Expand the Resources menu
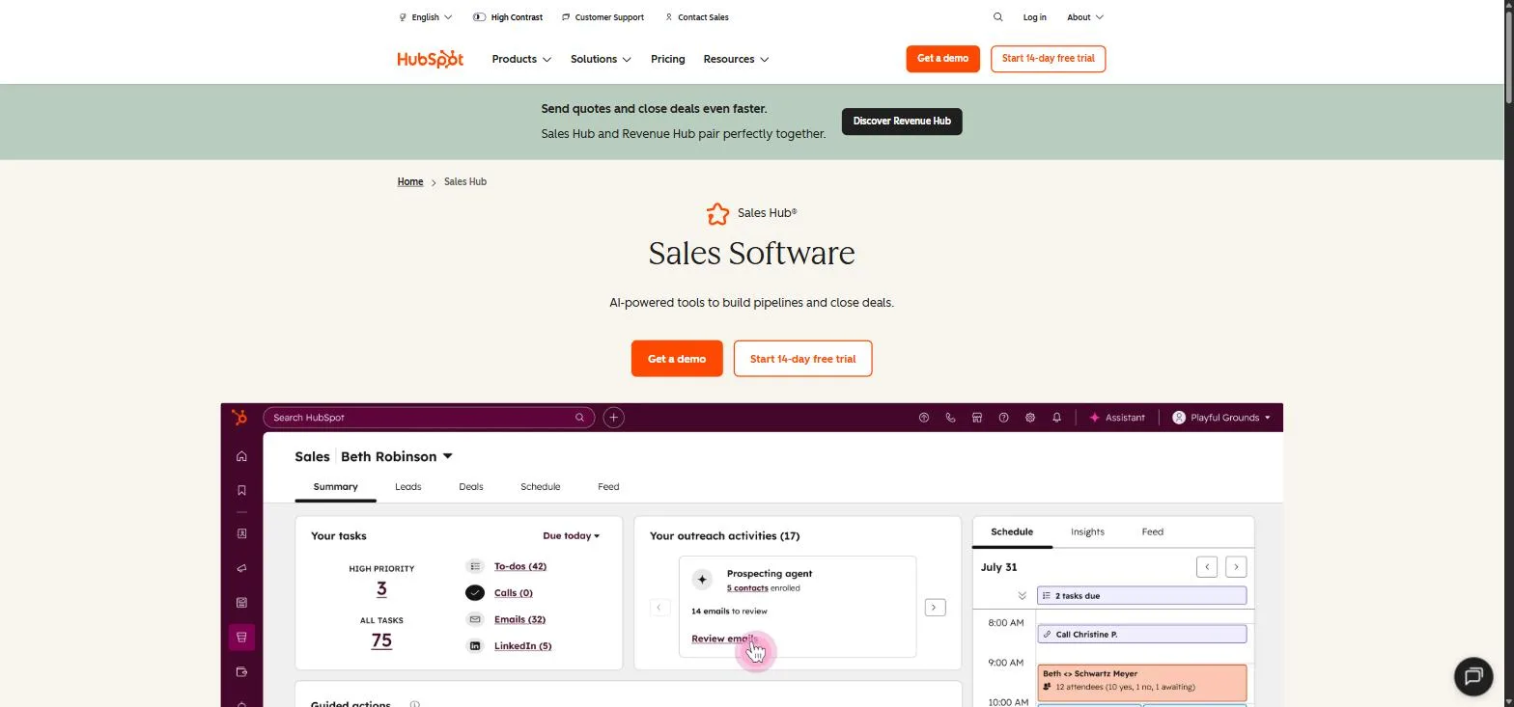 tap(736, 59)
